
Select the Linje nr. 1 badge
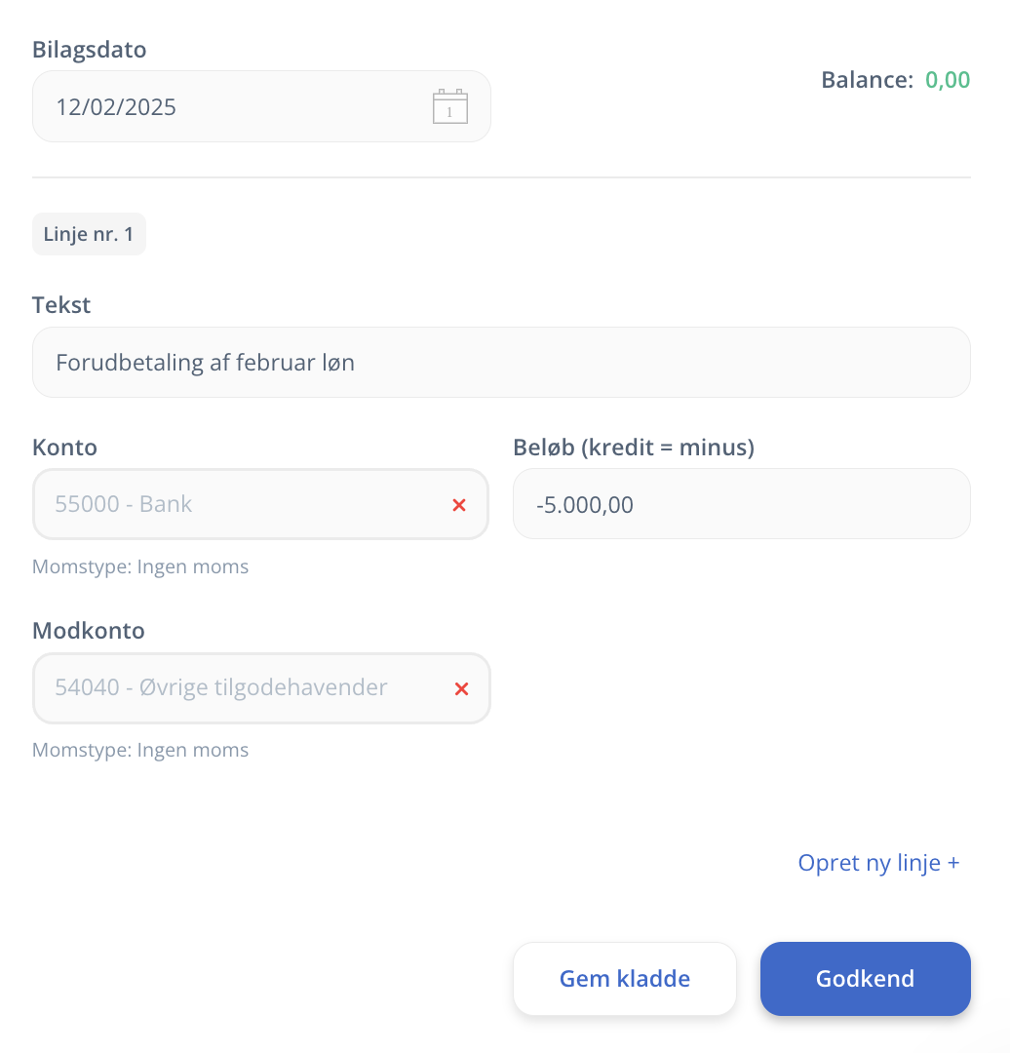click(89, 235)
